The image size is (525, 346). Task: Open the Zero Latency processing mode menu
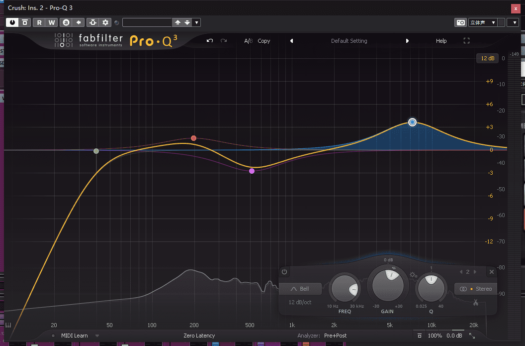click(x=199, y=336)
